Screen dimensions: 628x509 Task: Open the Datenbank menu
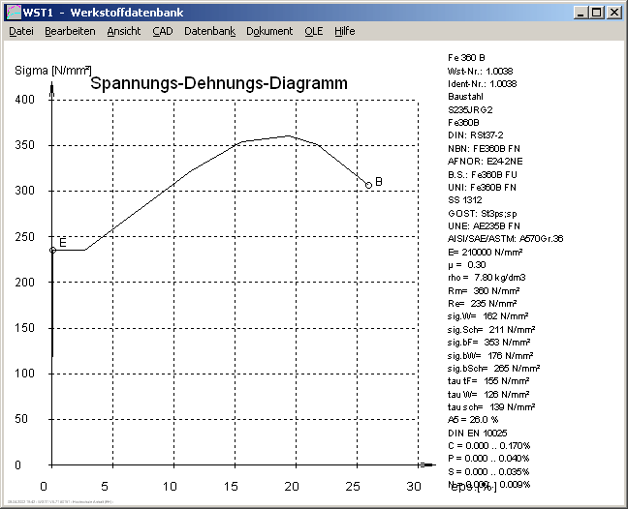209,31
